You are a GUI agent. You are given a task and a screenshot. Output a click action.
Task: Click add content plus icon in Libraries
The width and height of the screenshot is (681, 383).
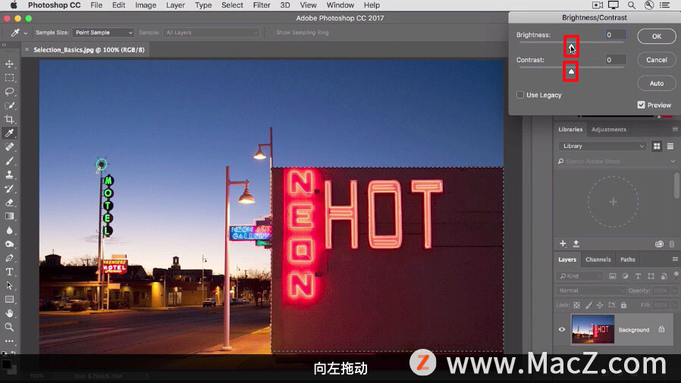pos(563,243)
